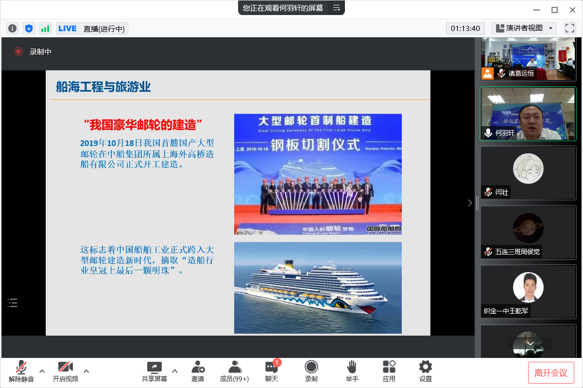Open the Members (成员) list
Image resolution: width=583 pixels, height=388 pixels.
[x=235, y=371]
